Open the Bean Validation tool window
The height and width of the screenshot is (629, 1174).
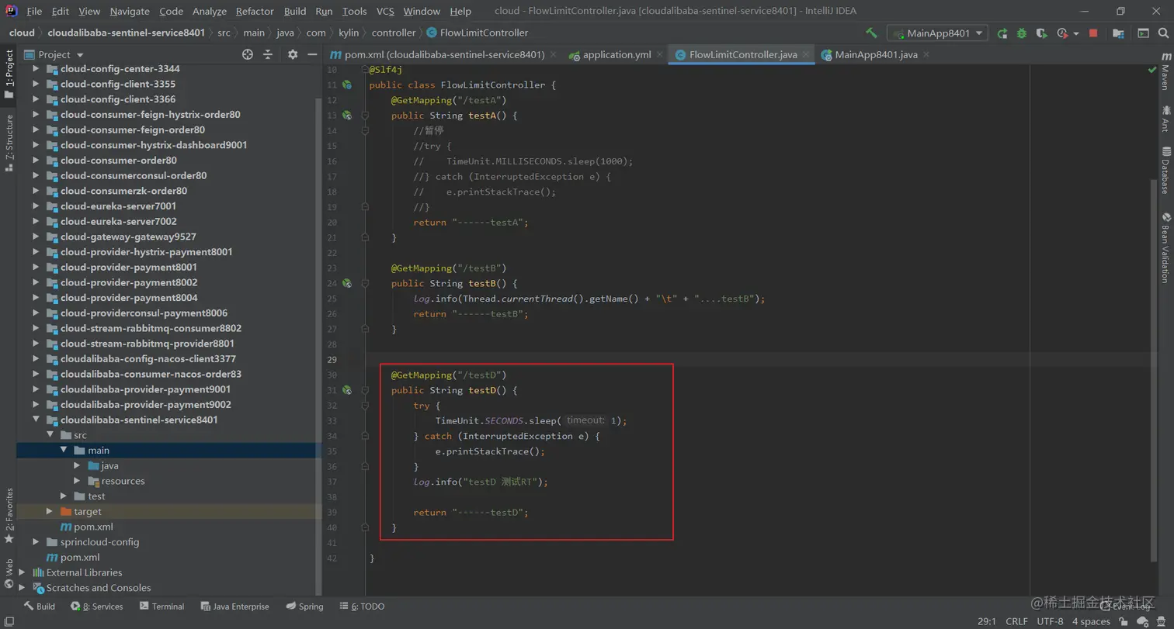point(1165,247)
